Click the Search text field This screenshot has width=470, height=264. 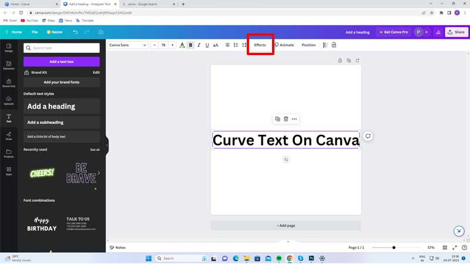coord(62,48)
